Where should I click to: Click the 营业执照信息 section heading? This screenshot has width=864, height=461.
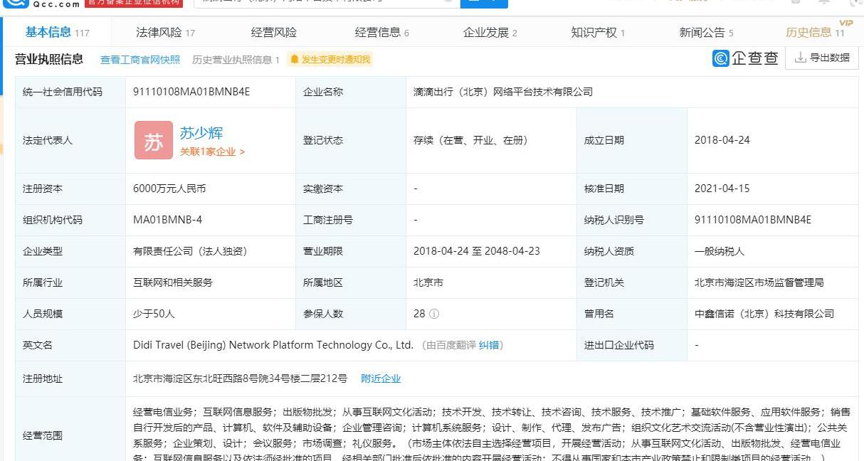(x=49, y=59)
